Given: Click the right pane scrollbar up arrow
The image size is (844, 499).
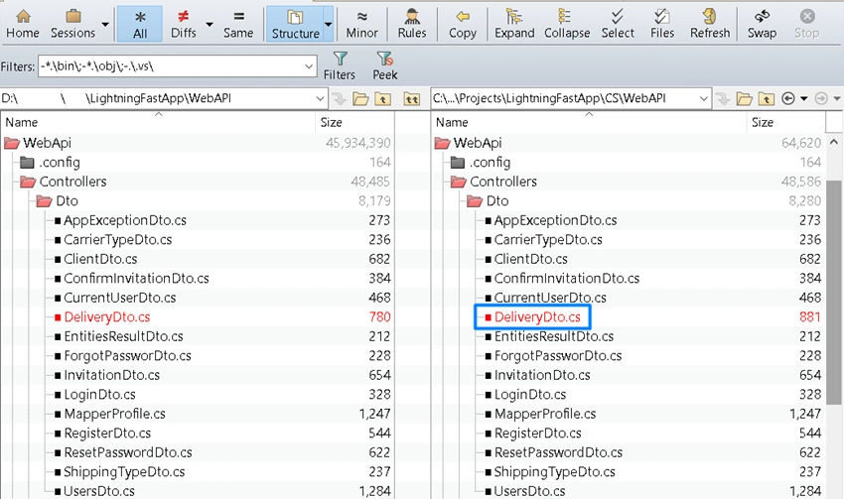Looking at the screenshot, I should click(x=834, y=142).
